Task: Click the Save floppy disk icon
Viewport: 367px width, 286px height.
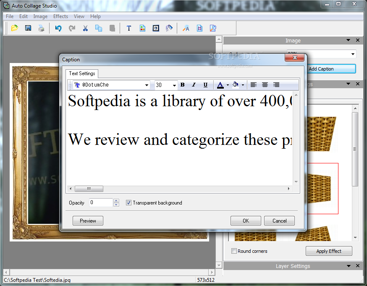Action: (28, 28)
